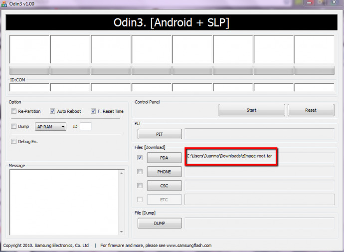Click the PHONE file button

(164, 172)
